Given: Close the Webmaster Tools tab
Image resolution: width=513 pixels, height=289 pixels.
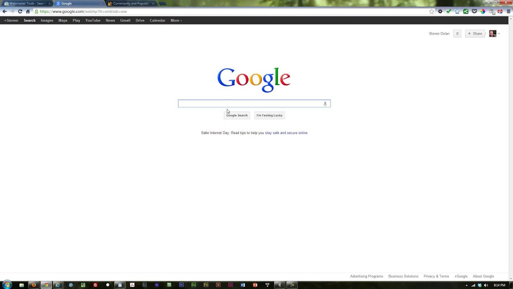Looking at the screenshot, I should pyautogui.click(x=49, y=4).
